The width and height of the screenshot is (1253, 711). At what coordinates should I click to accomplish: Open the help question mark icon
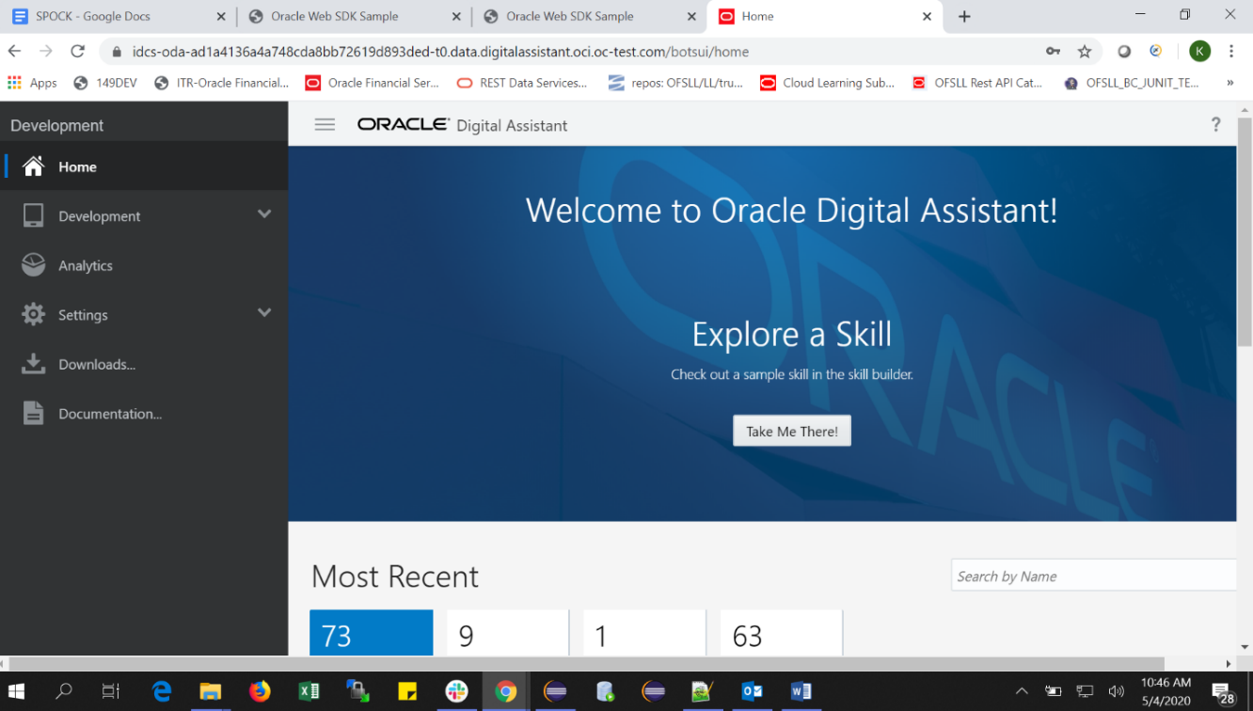tap(1215, 124)
